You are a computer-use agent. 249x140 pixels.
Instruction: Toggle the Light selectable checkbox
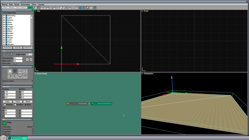click(6, 18)
